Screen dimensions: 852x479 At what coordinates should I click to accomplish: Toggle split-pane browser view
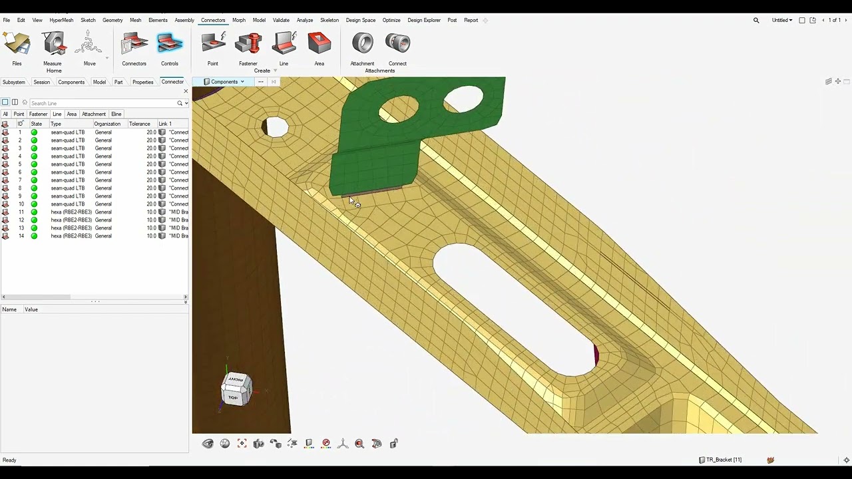[x=15, y=102]
